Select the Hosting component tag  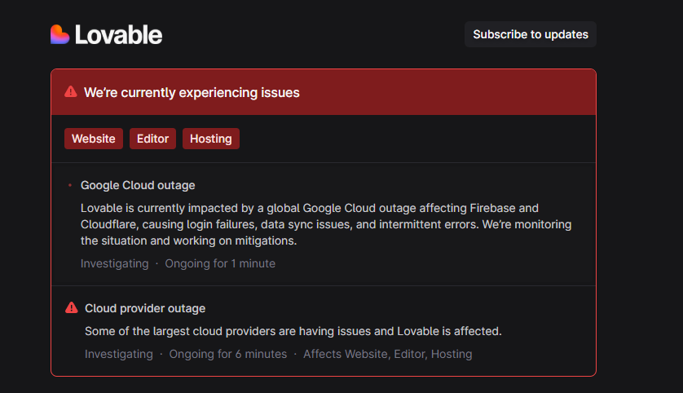point(211,139)
